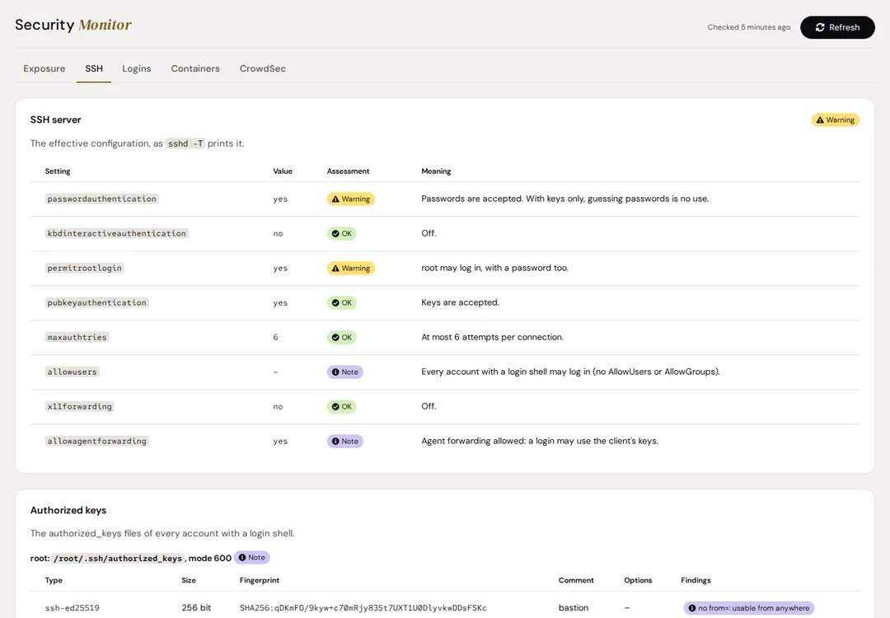Click the SSH server Warning badge
This screenshot has height=618, width=890.
tap(835, 119)
